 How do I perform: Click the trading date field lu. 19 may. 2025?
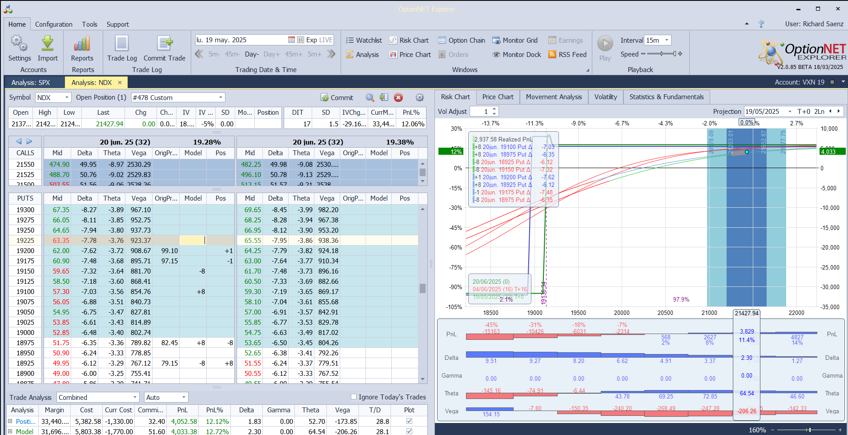point(241,40)
